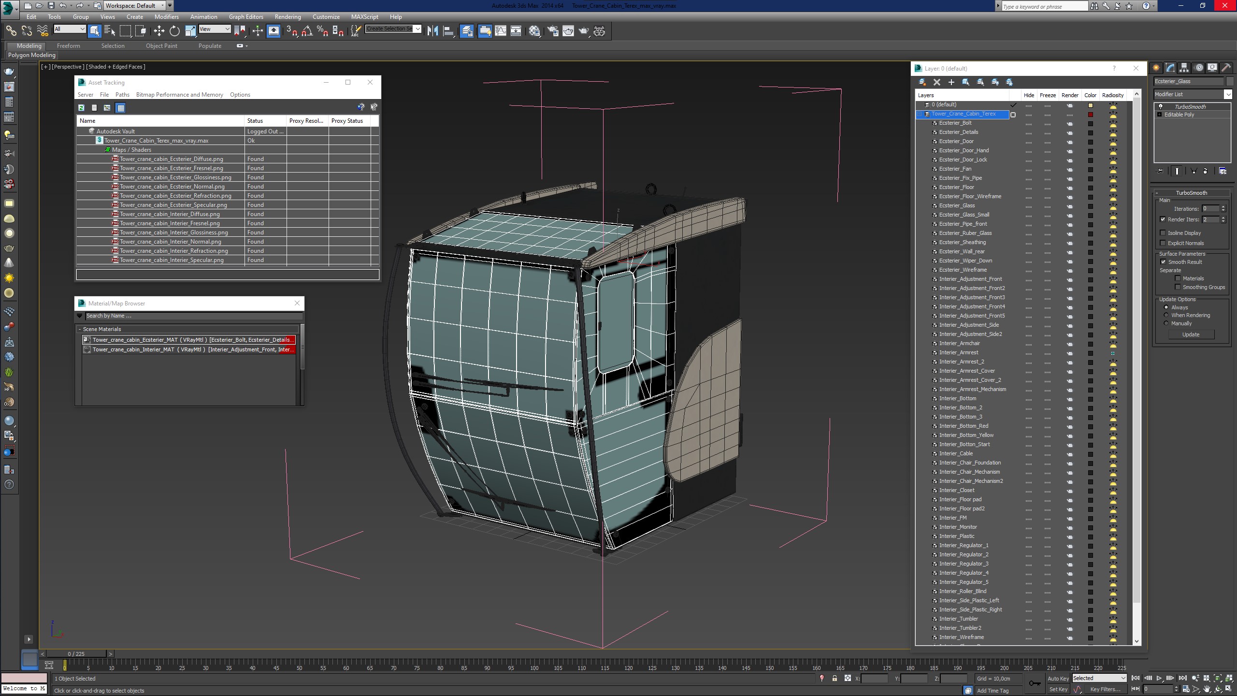Select the Move tool in main toolbar
Screen dimensions: 1237x696
pos(159,31)
